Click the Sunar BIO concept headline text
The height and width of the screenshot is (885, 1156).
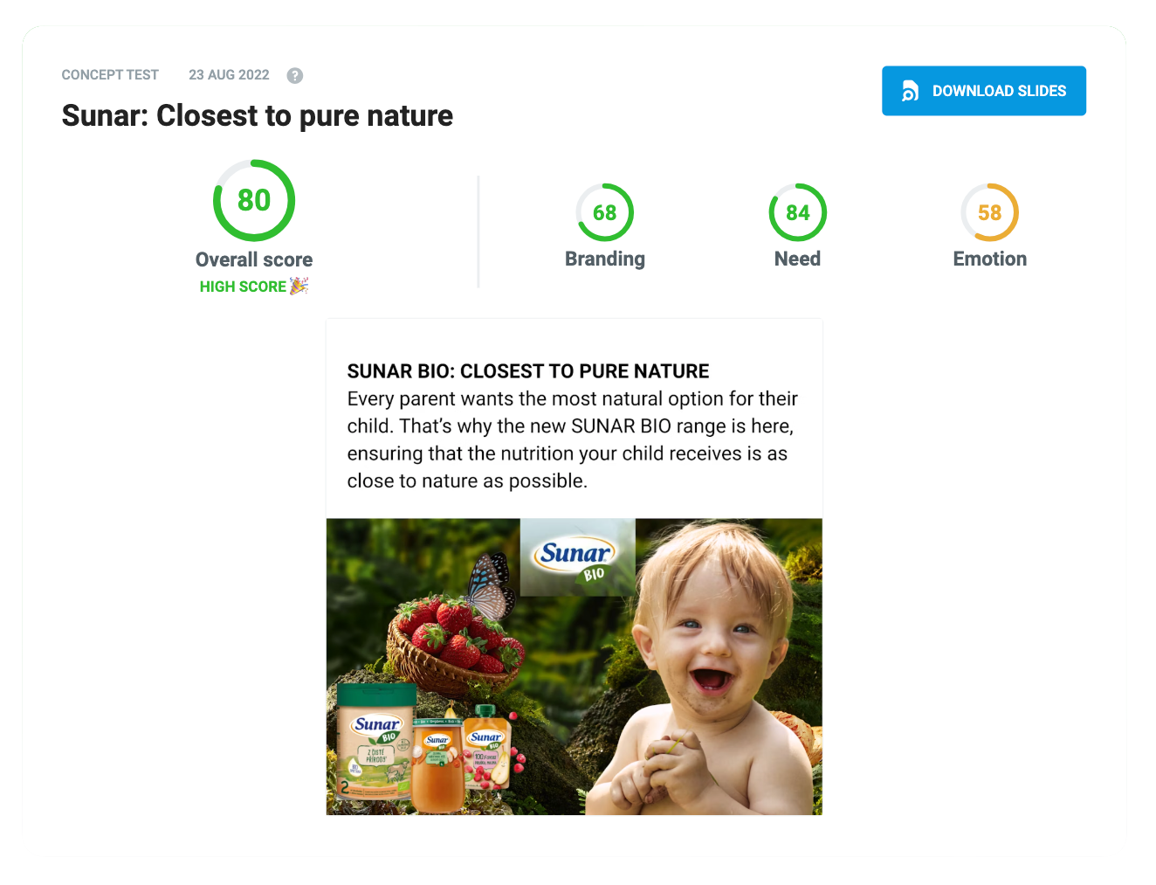528,371
